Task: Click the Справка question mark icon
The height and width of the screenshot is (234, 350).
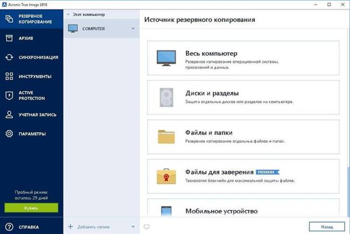Action: pos(9,227)
